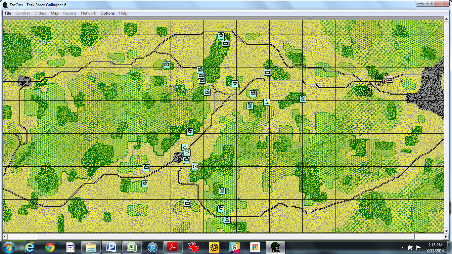Click the horizontal scrollbar left arrow
Screen dimensions: 452x254
5,237
